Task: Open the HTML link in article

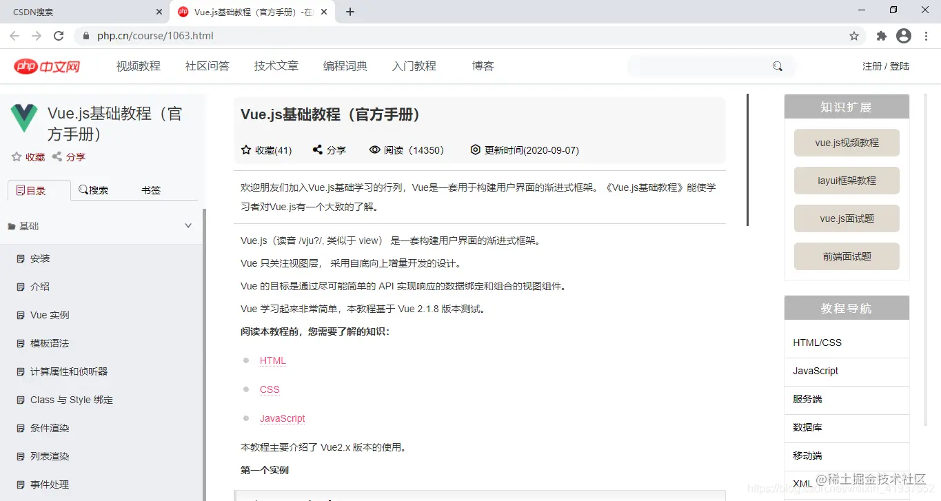Action: [272, 360]
